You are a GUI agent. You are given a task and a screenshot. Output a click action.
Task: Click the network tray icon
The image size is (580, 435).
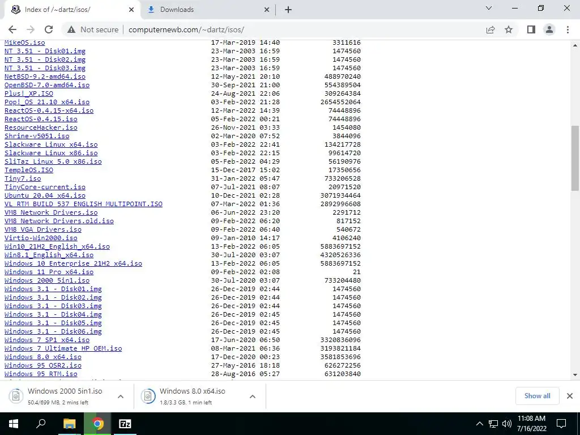[x=493, y=424]
